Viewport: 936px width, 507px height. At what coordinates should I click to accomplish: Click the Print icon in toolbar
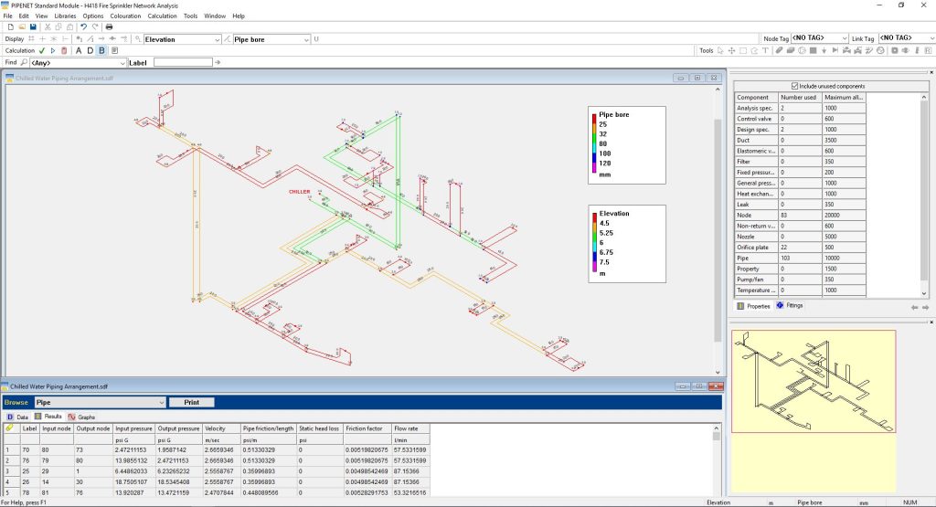coord(109,27)
